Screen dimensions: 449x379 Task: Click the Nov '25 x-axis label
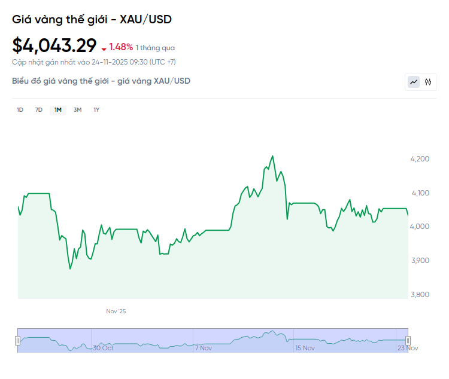pyautogui.click(x=116, y=311)
